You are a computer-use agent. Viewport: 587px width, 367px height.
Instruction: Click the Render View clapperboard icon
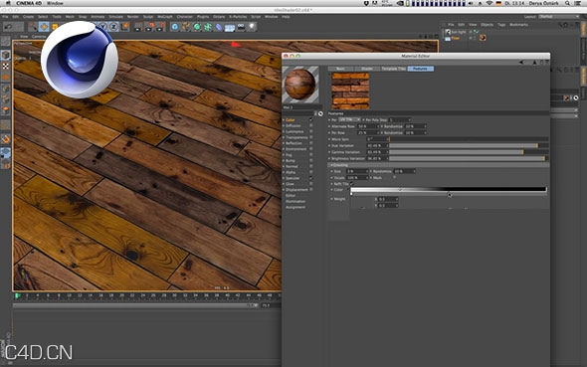138,27
